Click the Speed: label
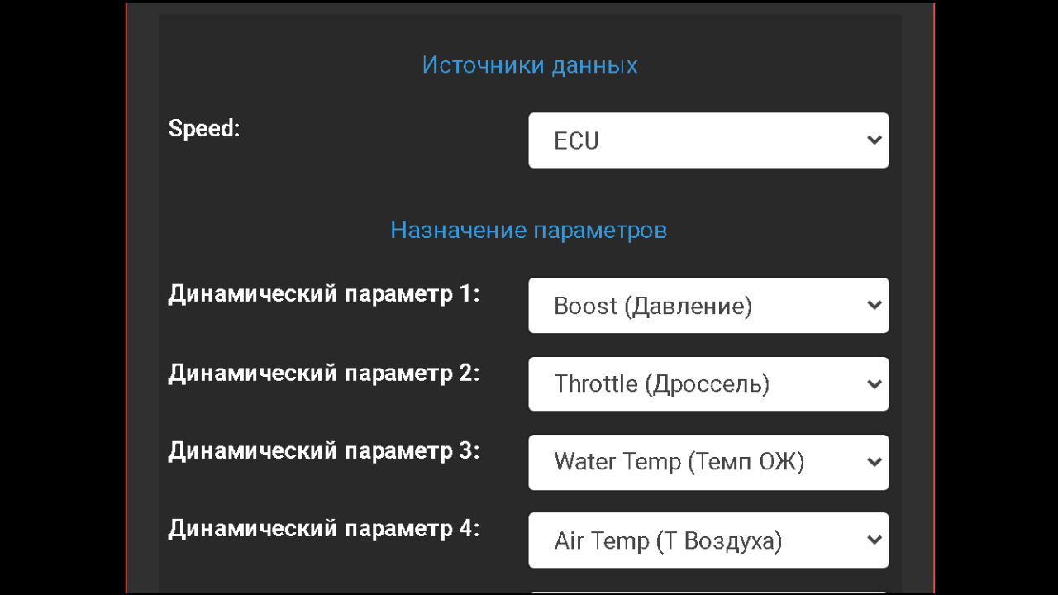Screen dimensions: 1058x595 [x=204, y=129]
